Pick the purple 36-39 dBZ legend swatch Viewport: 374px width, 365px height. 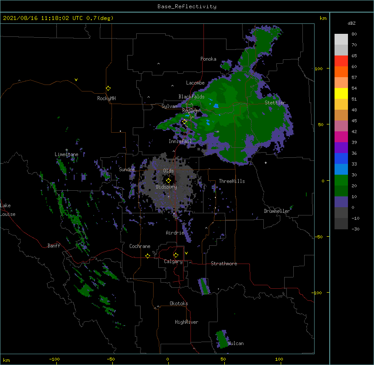341,148
